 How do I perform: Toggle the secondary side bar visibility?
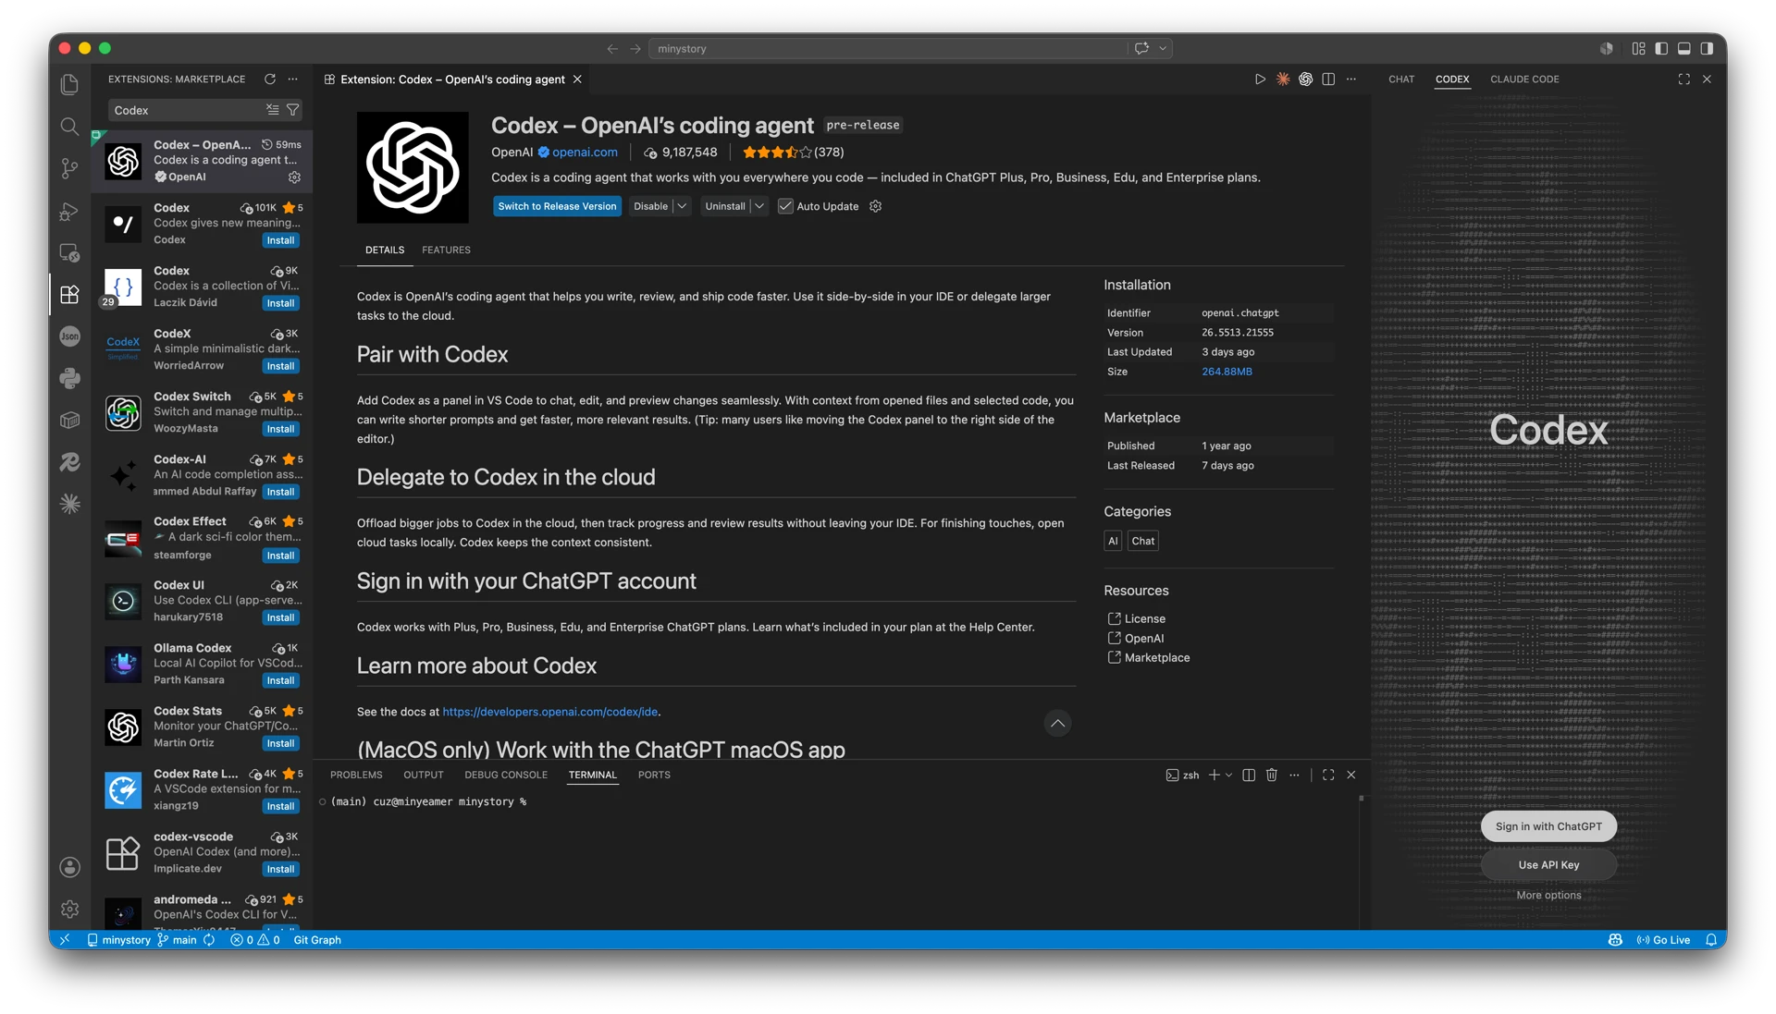(x=1707, y=49)
